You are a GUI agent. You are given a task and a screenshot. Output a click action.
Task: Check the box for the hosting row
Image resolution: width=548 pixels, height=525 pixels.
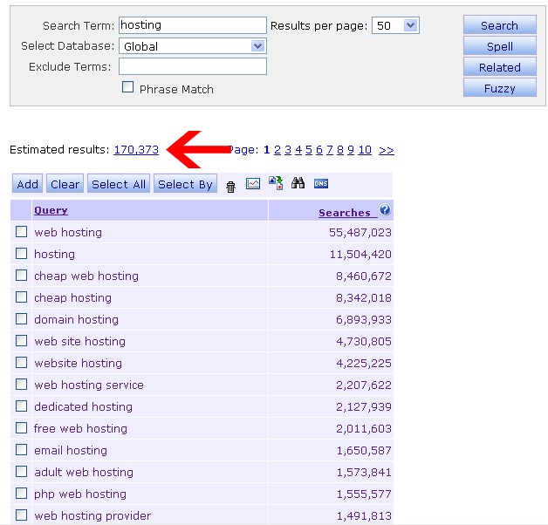point(21,253)
